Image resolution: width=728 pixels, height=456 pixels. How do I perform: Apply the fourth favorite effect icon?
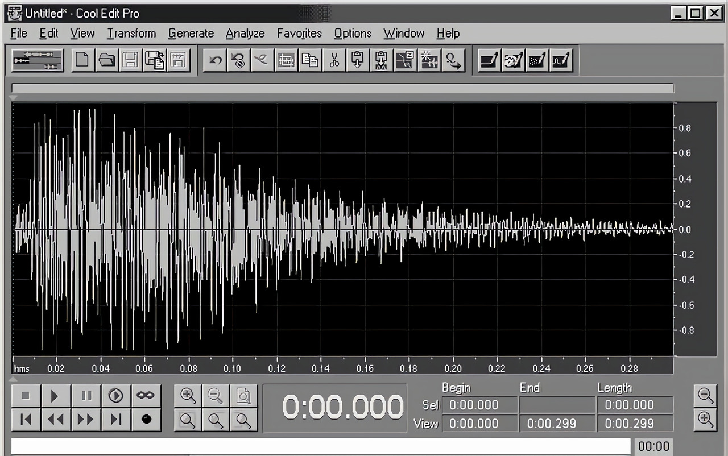pyautogui.click(x=561, y=60)
